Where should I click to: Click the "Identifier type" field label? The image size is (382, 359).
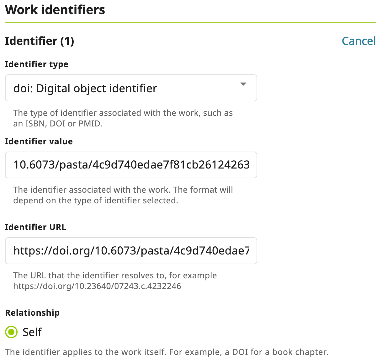coord(37,64)
